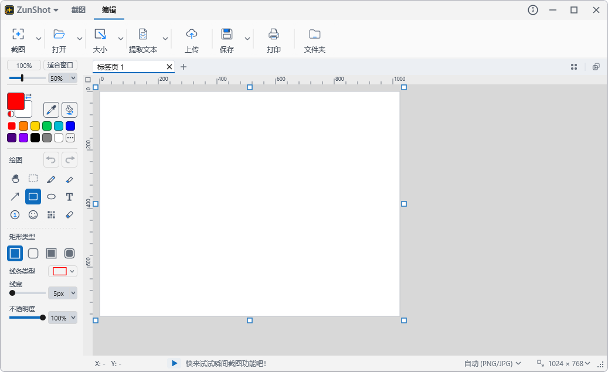The height and width of the screenshot is (372, 608).
Task: Swap foreground and background colors
Action: (x=28, y=95)
